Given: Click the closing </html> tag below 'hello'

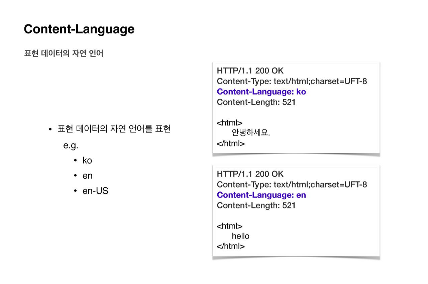Looking at the screenshot, I should (x=231, y=247).
